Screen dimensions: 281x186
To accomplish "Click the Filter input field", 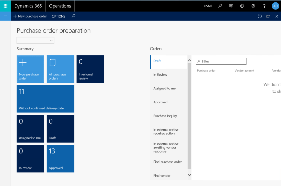I will point(221,61).
